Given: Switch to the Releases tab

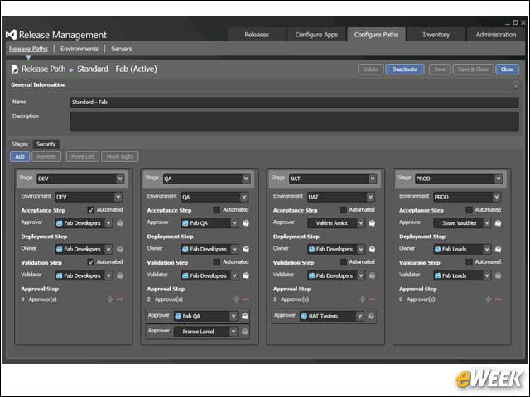Looking at the screenshot, I should pos(257,35).
